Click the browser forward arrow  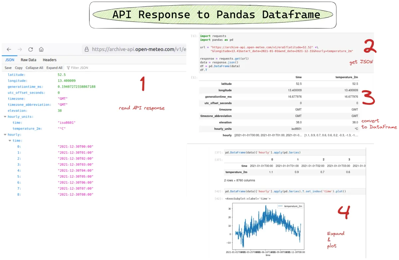coord(20,49)
